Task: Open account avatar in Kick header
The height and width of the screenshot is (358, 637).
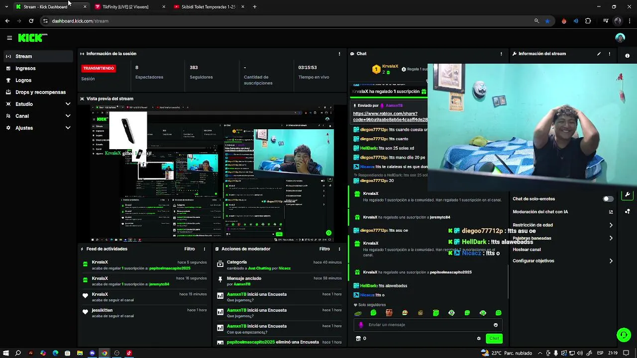Action: coord(620,38)
